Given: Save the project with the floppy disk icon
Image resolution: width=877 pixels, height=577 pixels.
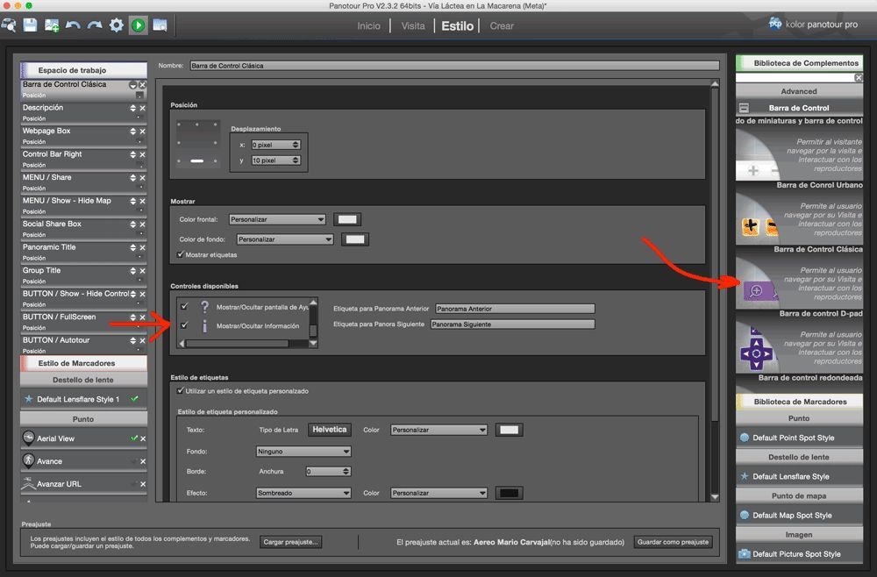Looking at the screenshot, I should [x=30, y=25].
